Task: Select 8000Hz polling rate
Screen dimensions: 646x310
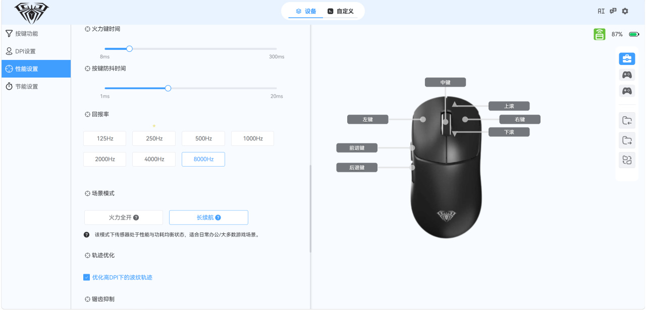Action: [203, 159]
